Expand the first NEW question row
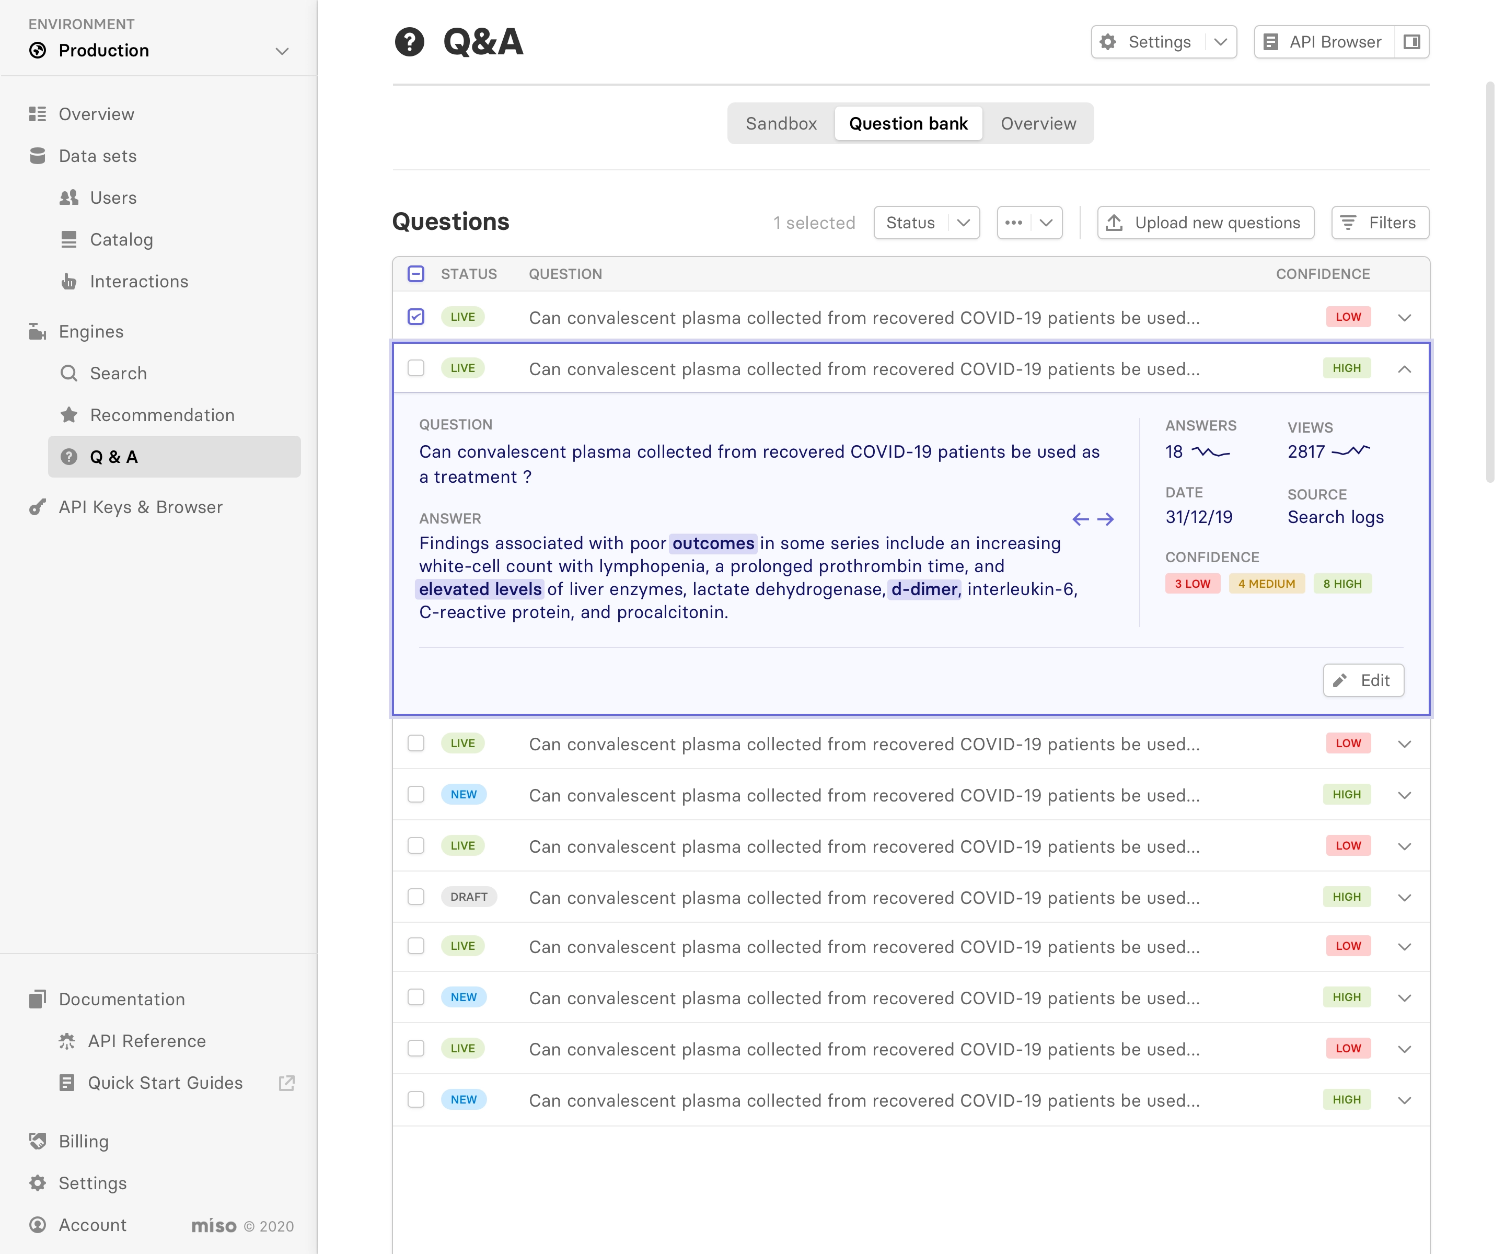Image resolution: width=1505 pixels, height=1254 pixels. 1404,795
